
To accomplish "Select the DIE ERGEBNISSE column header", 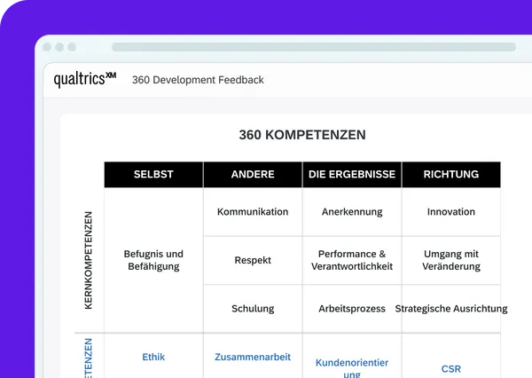I will tap(352, 174).
